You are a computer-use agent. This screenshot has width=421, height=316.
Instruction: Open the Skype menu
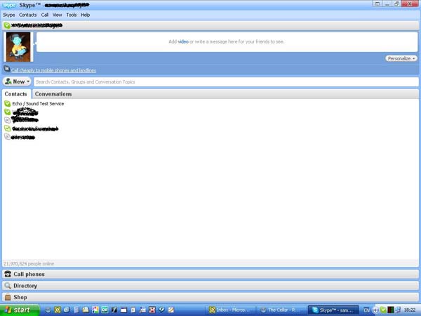coord(9,15)
